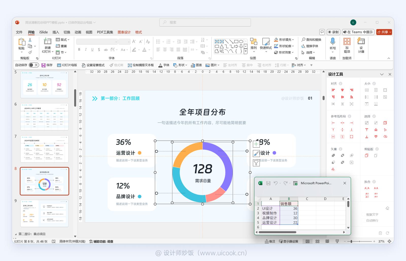Switch to the iSlide tab
This screenshot has width=406, height=261.
pos(43,32)
